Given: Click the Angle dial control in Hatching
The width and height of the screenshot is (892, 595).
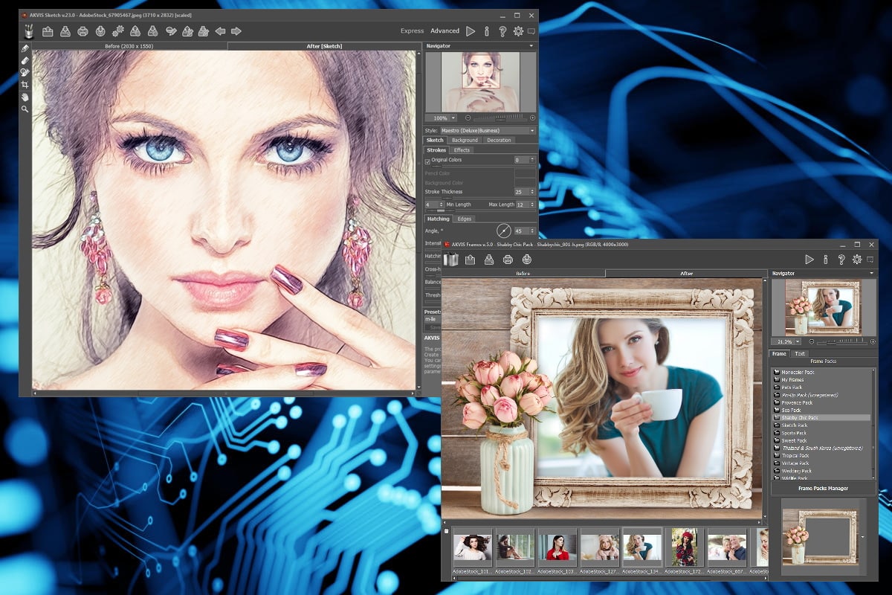Looking at the screenshot, I should [503, 231].
